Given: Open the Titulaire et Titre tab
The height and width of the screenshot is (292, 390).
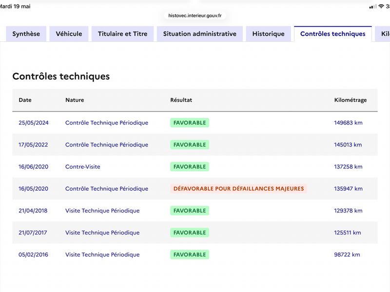Looking at the screenshot, I should tap(123, 34).
